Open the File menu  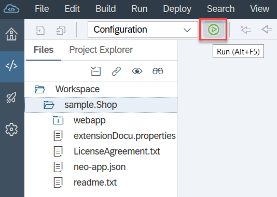[x=42, y=9]
